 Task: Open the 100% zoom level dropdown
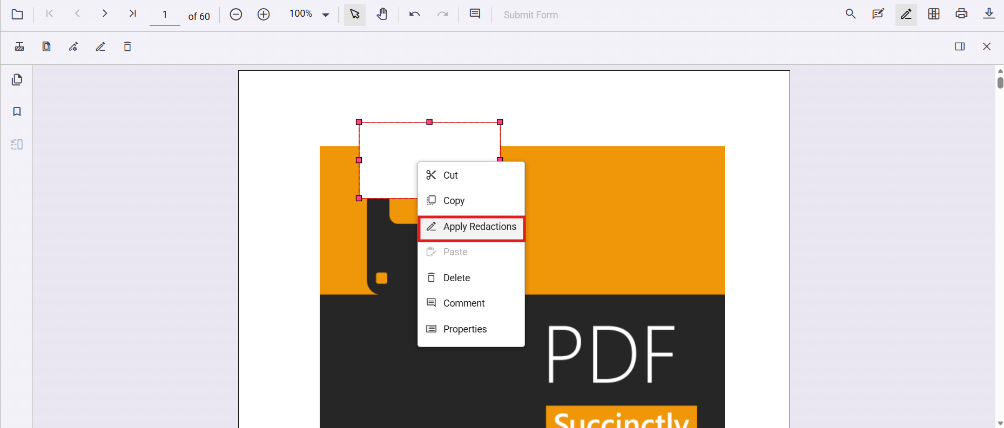[x=326, y=15]
